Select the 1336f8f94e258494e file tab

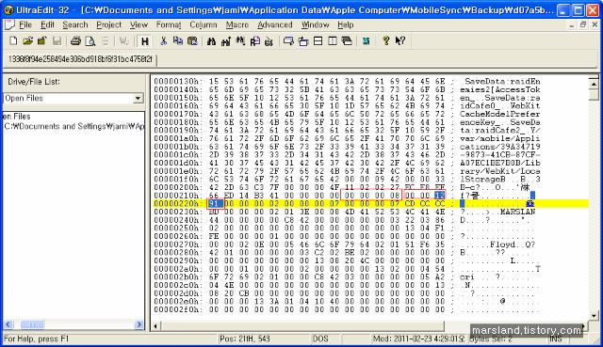(x=80, y=59)
